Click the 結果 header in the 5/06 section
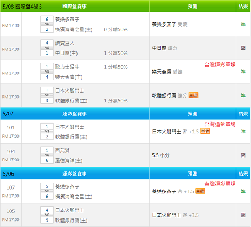251x227 pixels. tap(243, 173)
